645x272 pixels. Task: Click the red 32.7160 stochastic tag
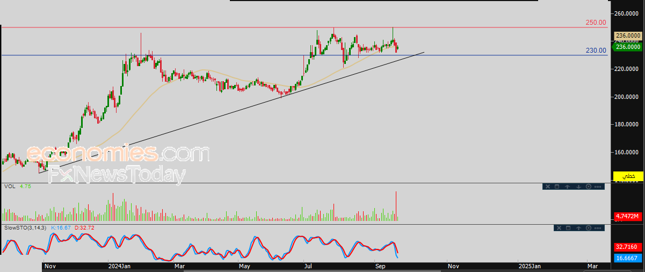click(627, 247)
